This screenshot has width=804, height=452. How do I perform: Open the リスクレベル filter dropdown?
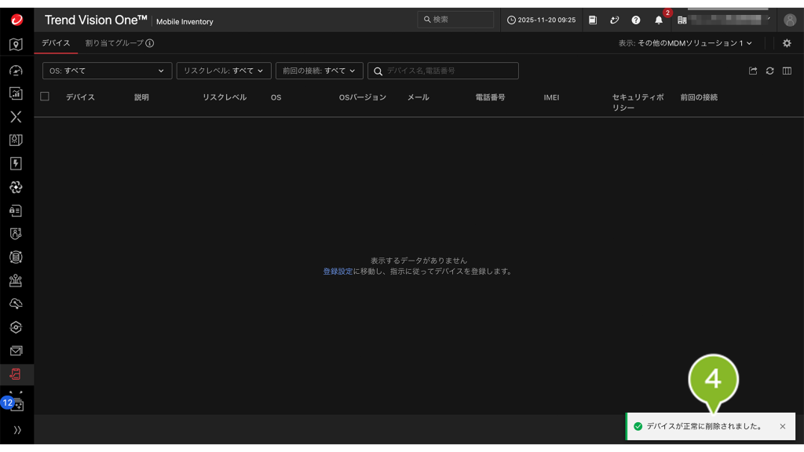coord(224,71)
